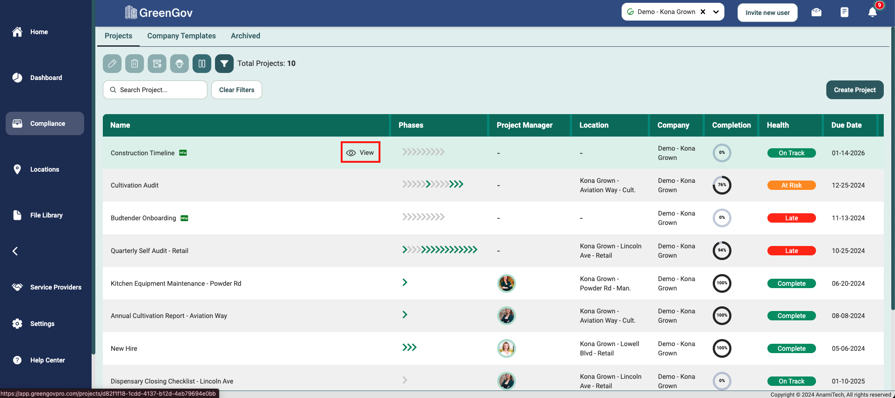This screenshot has width=895, height=398.
Task: Click the manager avatar for Kitchen Equipment Maintenance
Action: coord(507,283)
